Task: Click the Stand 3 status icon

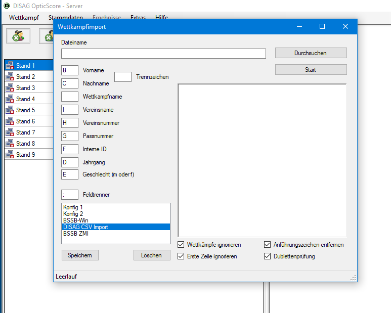Action: 10,88
